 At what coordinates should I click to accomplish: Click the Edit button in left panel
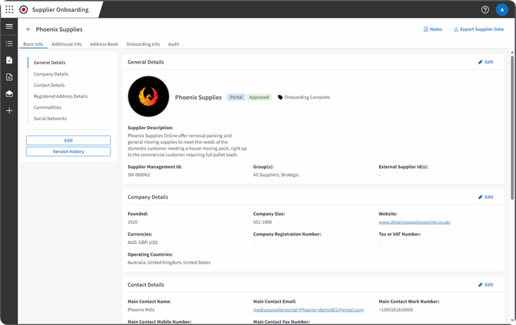tap(68, 140)
